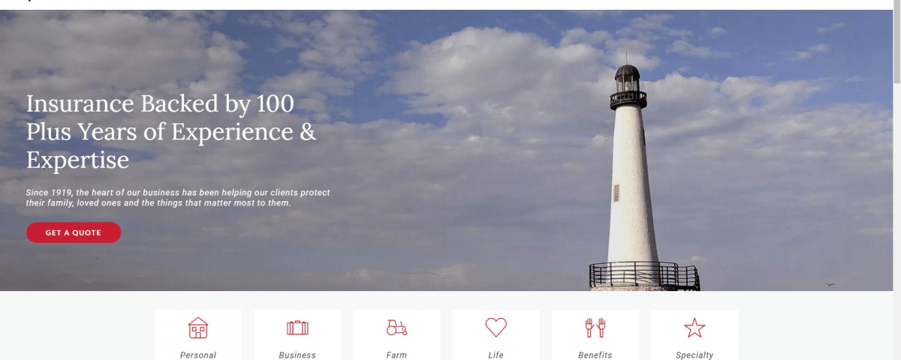Screen dimensions: 901x360
Task: Open the Benefits fork and knife icon
Action: pyautogui.click(x=595, y=328)
